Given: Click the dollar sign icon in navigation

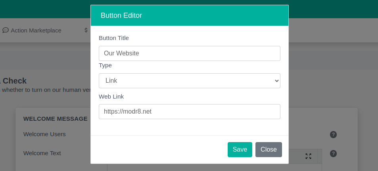Looking at the screenshot, I should click(86, 30).
